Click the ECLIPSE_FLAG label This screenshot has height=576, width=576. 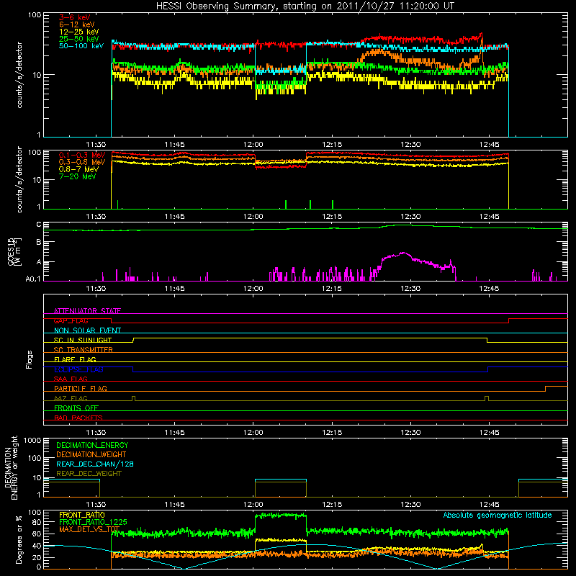click(x=78, y=369)
